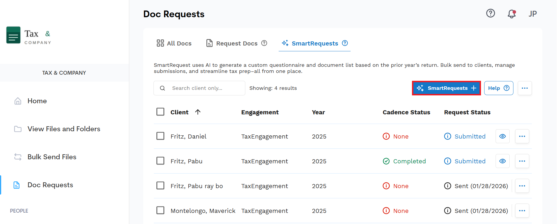View Fritz, Pabu submission via eye icon
Viewport: 557px width, 224px height.
coord(503,161)
